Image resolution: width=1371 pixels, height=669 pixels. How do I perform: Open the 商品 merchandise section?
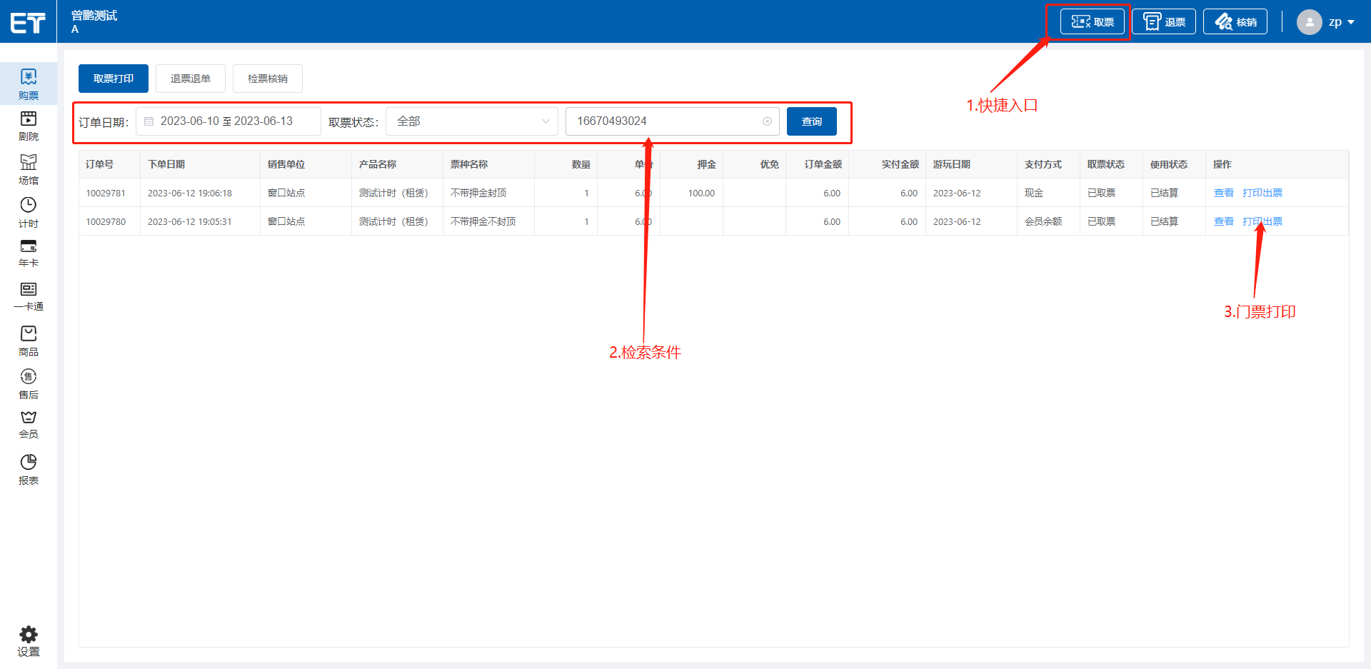(29, 341)
